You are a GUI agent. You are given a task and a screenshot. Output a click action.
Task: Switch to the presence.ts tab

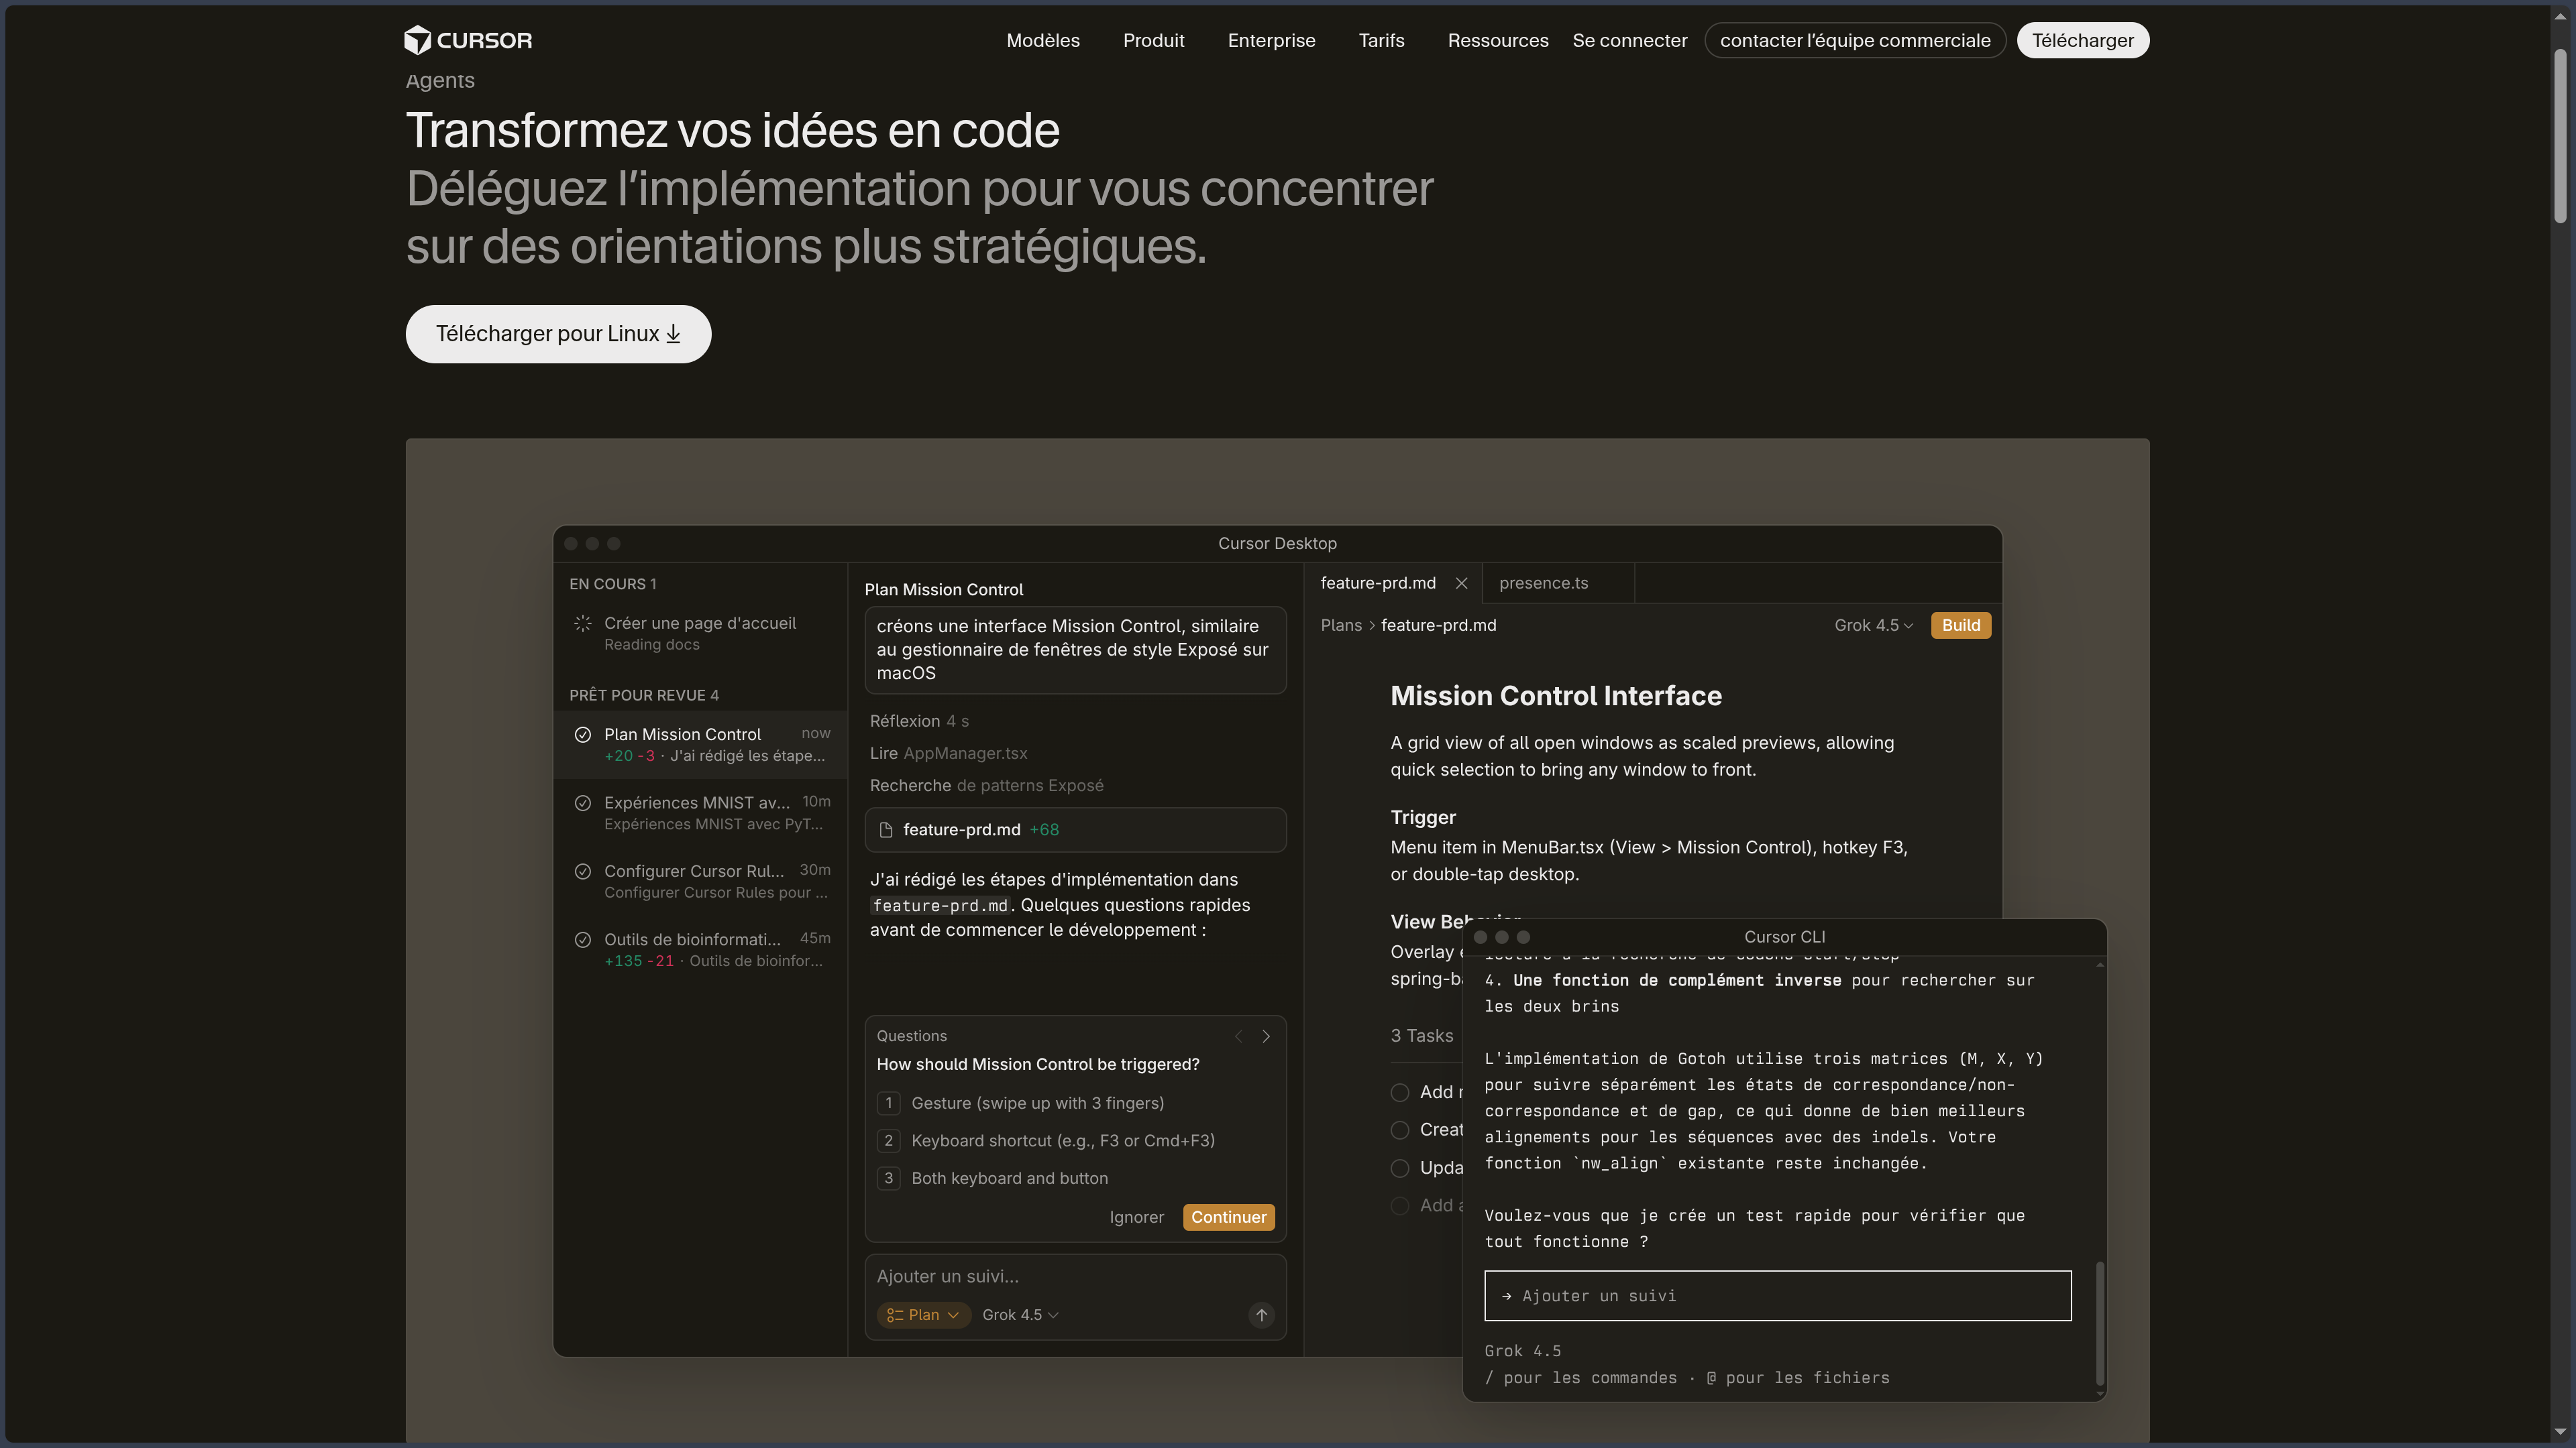point(1558,584)
